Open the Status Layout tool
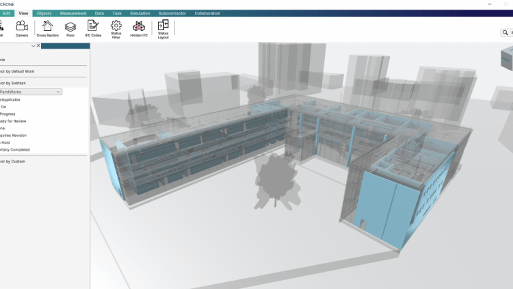The width and height of the screenshot is (513, 289). [163, 28]
